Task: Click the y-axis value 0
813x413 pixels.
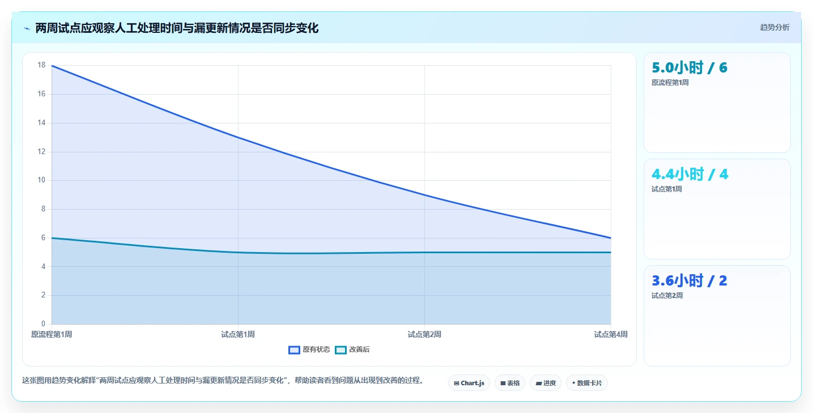Action: click(43, 324)
